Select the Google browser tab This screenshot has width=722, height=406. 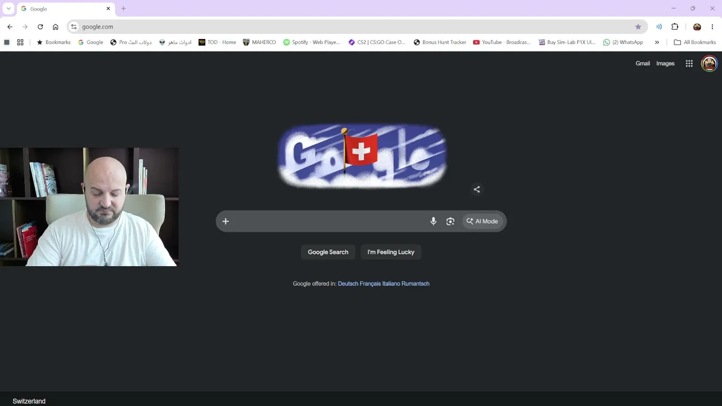tap(65, 9)
